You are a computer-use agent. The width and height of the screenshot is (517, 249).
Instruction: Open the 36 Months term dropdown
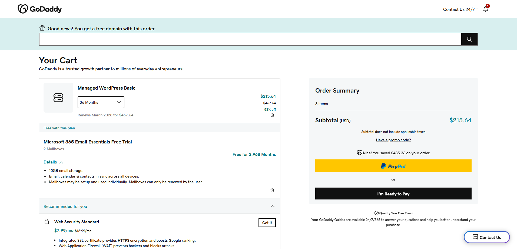pos(101,102)
